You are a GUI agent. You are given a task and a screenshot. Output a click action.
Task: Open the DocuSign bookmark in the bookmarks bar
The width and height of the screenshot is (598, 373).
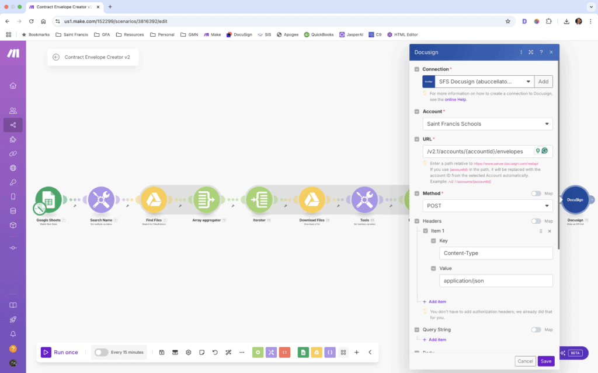238,34
